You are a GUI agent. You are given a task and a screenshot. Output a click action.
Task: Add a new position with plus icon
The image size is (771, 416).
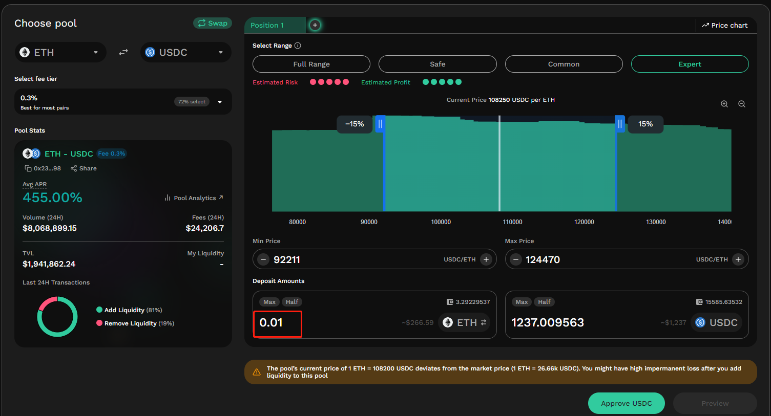pyautogui.click(x=315, y=25)
